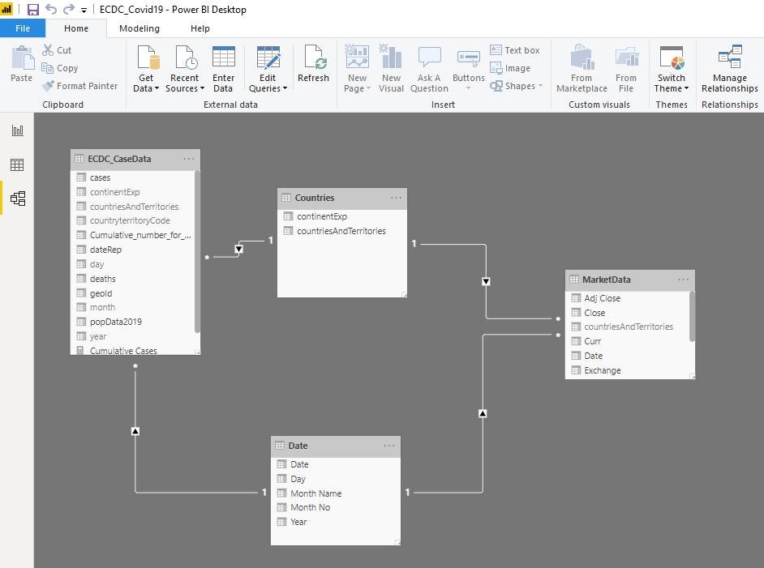Switch to the Modeling tab
Image resolution: width=764 pixels, height=568 pixels.
(x=139, y=28)
